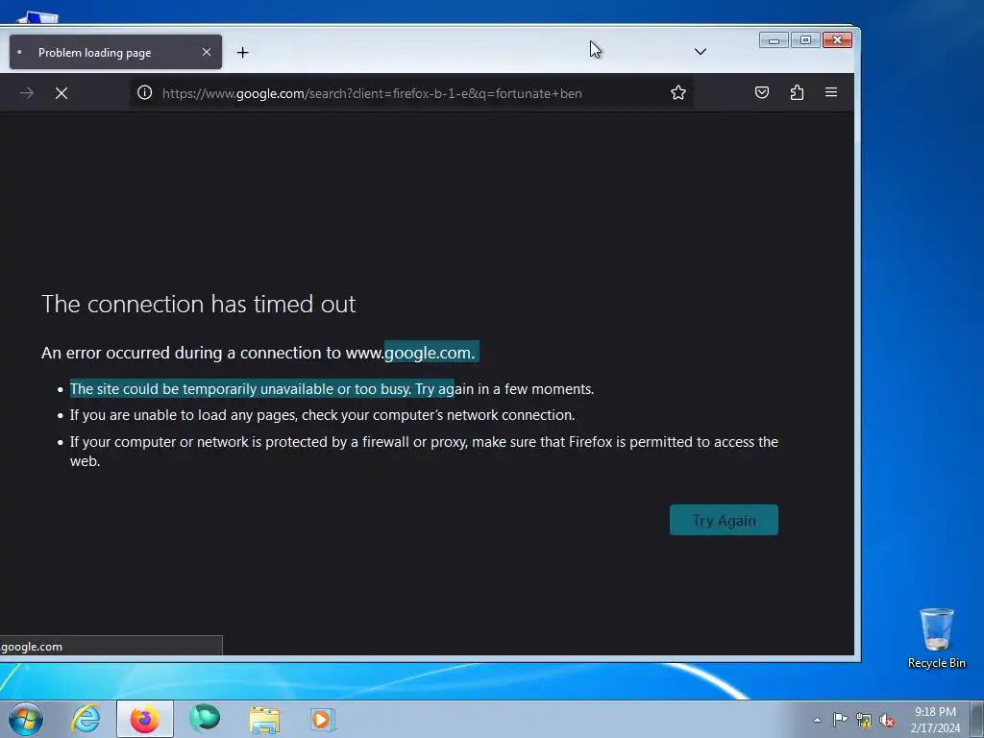This screenshot has width=984, height=738.
Task: Open the green globe browser taskbar icon
Action: point(205,719)
